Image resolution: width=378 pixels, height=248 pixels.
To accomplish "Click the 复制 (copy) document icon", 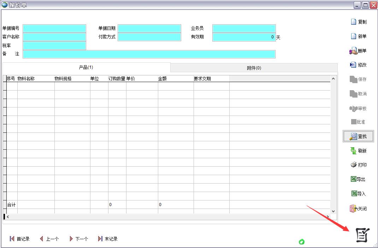I will coord(353,22).
